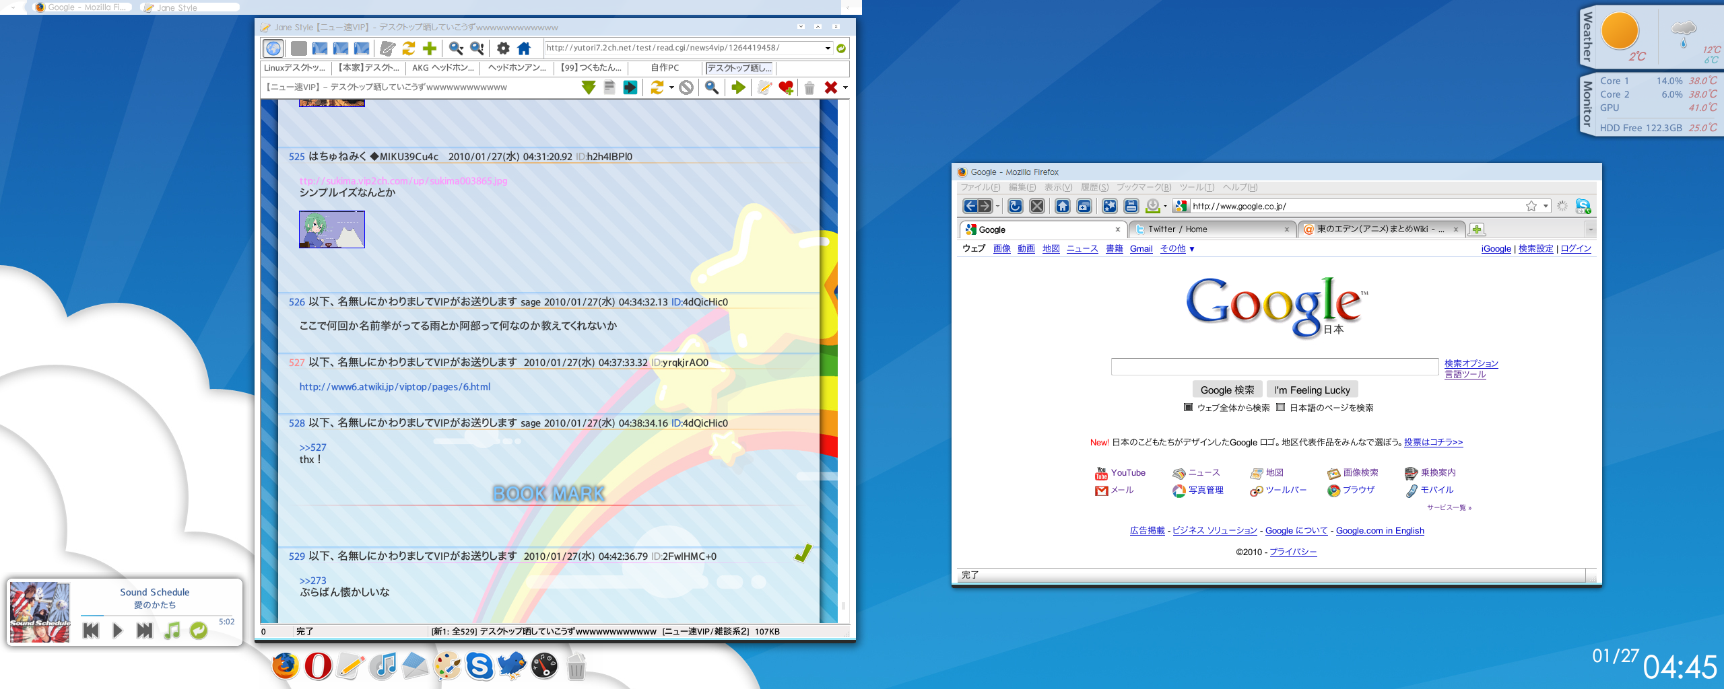
Task: Open the ブックマーク(B) menu in Firefox
Action: [x=1144, y=188]
